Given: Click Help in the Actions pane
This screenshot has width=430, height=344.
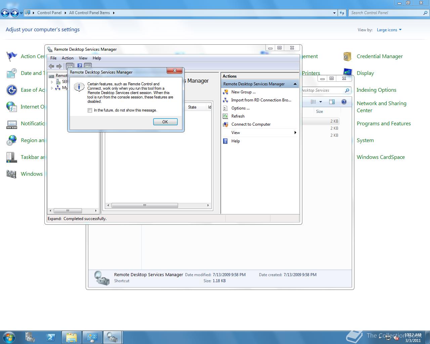Looking at the screenshot, I should [x=235, y=141].
